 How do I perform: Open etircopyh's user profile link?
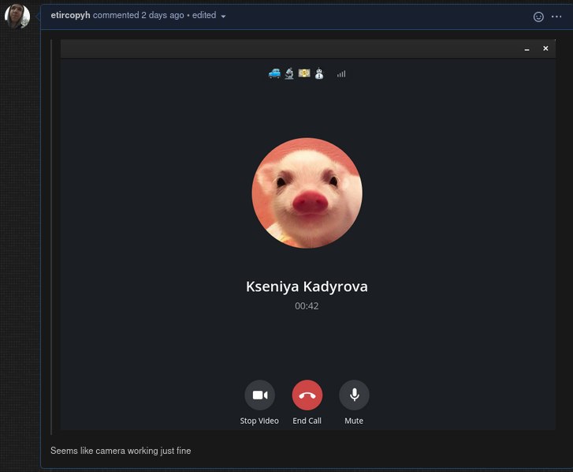70,15
